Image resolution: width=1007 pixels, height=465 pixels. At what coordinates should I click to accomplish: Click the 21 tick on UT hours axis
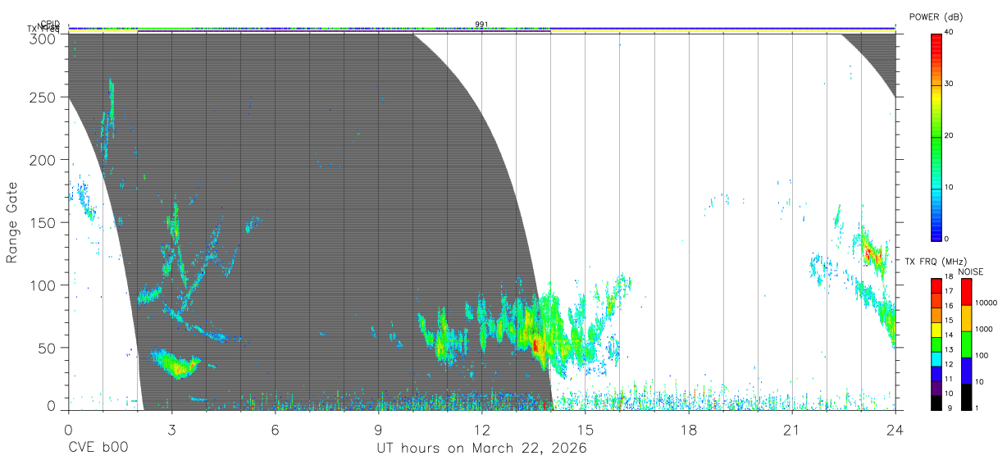tap(792, 430)
